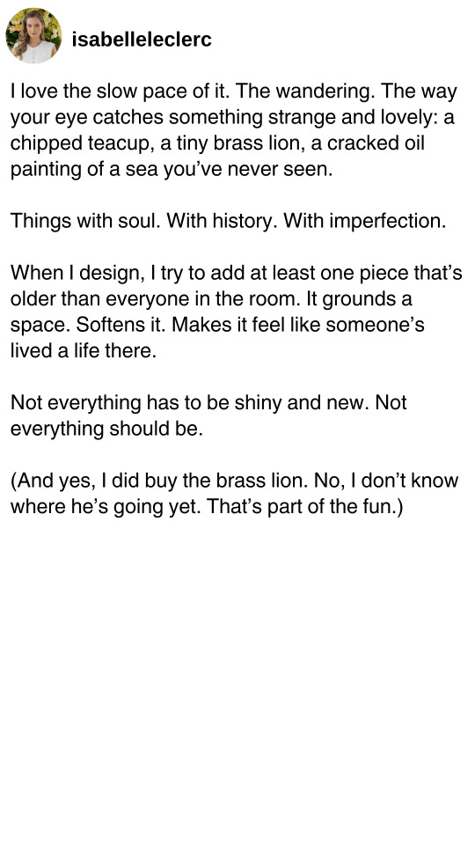
Task: Tap the line "everything should be."
Action: tap(106, 429)
